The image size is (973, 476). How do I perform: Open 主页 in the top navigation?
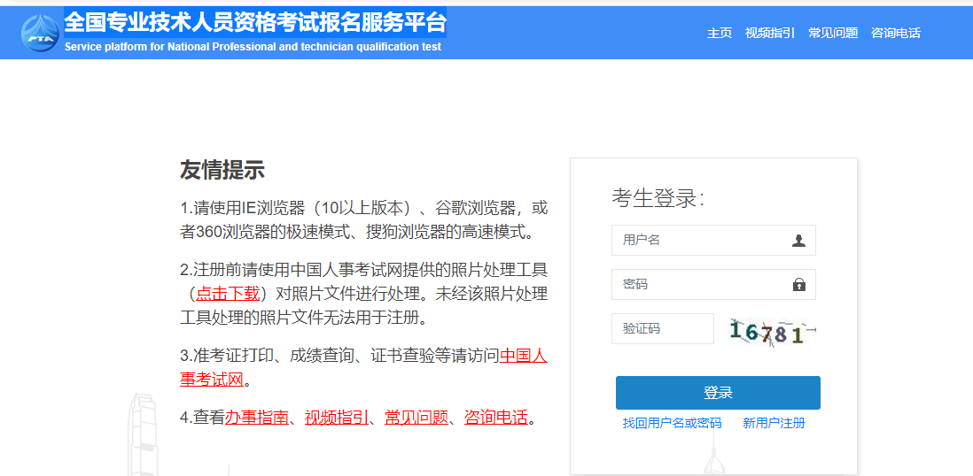coord(720,34)
